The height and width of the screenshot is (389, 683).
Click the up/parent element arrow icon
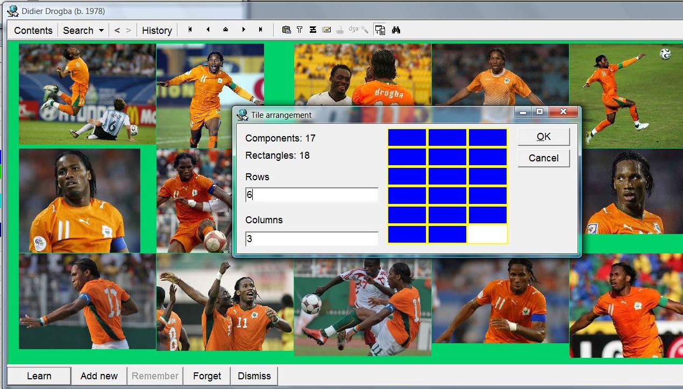click(225, 30)
